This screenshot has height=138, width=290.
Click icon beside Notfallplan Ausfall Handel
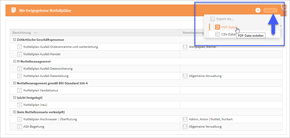point(20,54)
